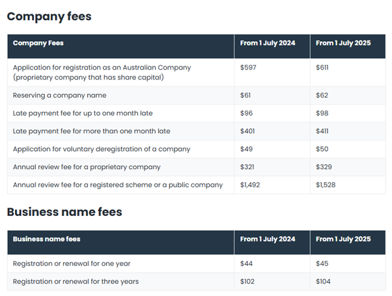Viewport: 392px width, 296px height.
Task: Select the "Company Fees" column header
Action: click(x=38, y=43)
